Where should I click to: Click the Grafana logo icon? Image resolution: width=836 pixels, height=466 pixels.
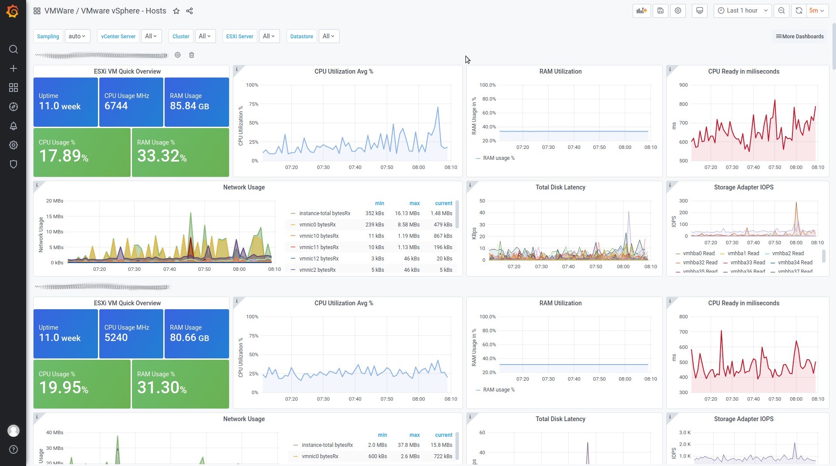coord(13,11)
